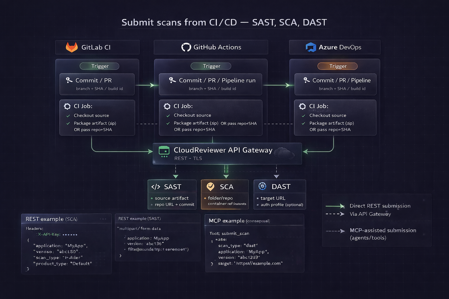Viewport: 449px width, 299px height.
Task: Click the "REST example (SCA)" panel title
Action: [x=51, y=219]
